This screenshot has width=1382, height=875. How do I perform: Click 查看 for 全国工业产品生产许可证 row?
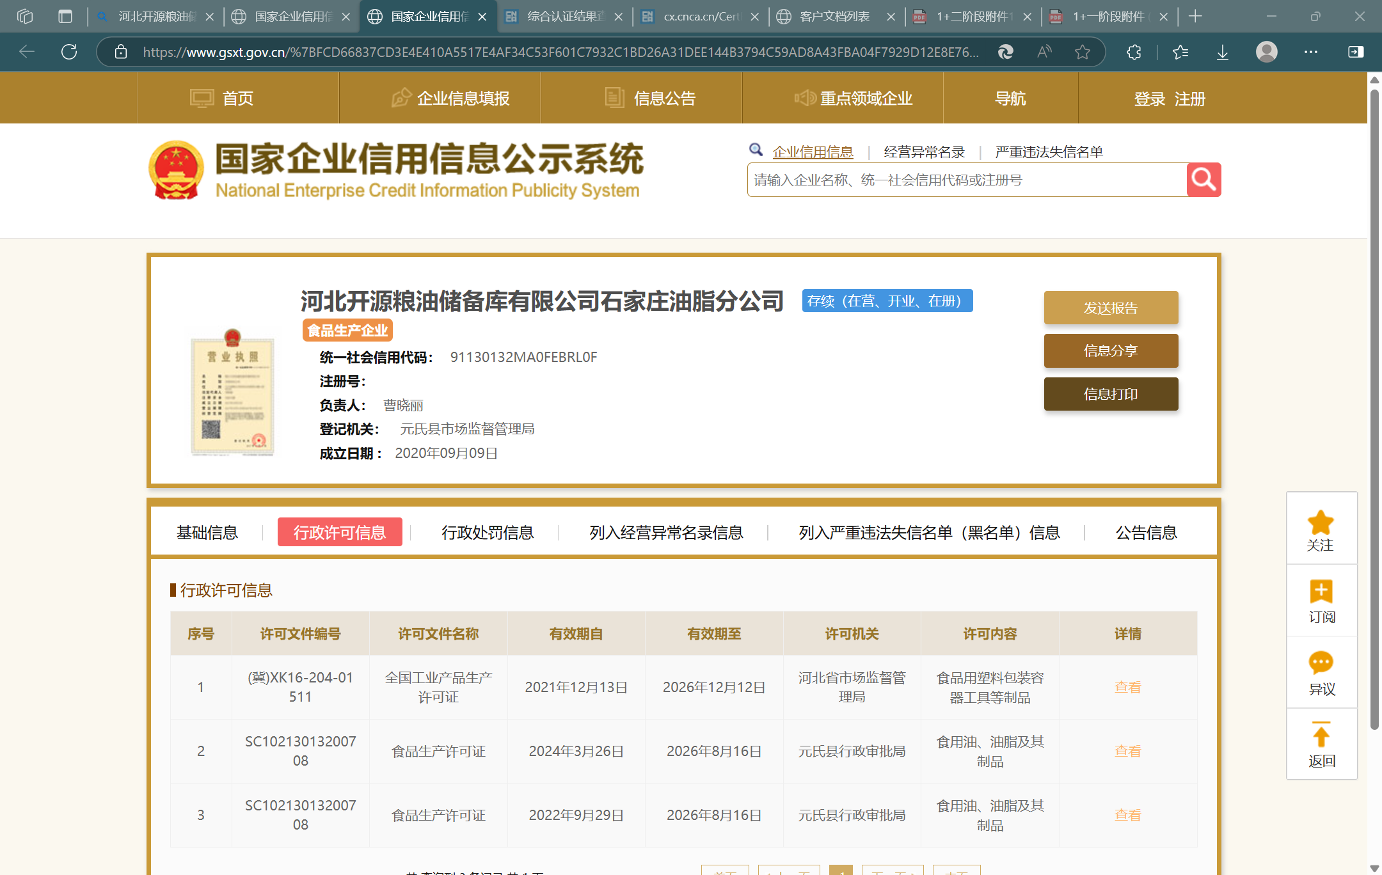[x=1127, y=687]
